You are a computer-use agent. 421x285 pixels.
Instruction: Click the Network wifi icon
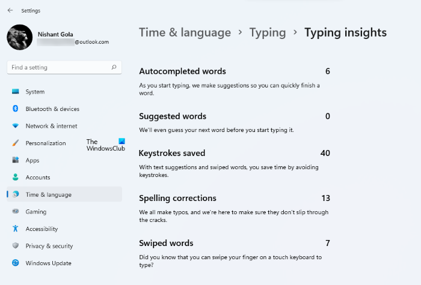(x=16, y=125)
